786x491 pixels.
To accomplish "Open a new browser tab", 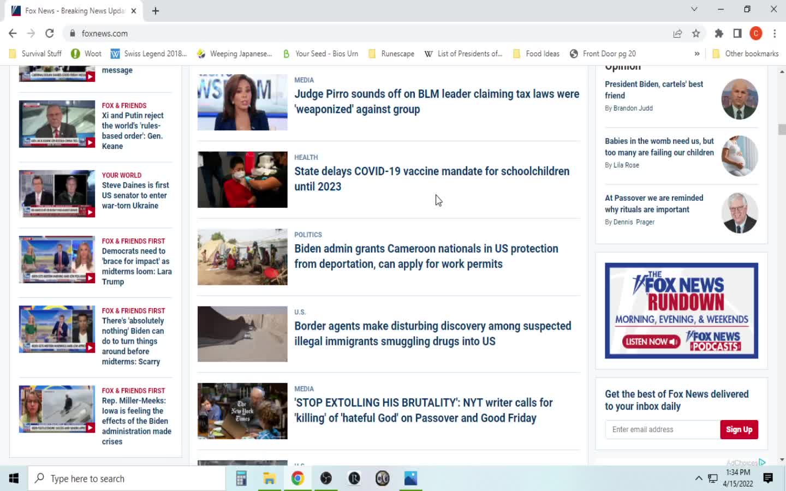I will pos(156,11).
